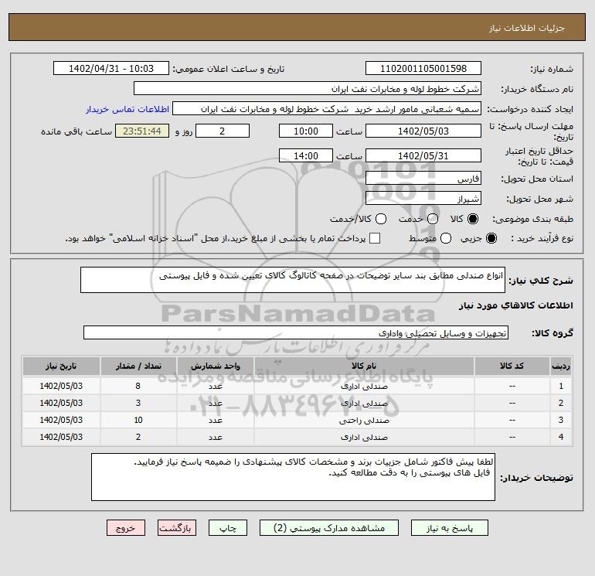This screenshot has width=595, height=576.
Task: Select row 2 item صندلی اداری
Action: pos(364,404)
